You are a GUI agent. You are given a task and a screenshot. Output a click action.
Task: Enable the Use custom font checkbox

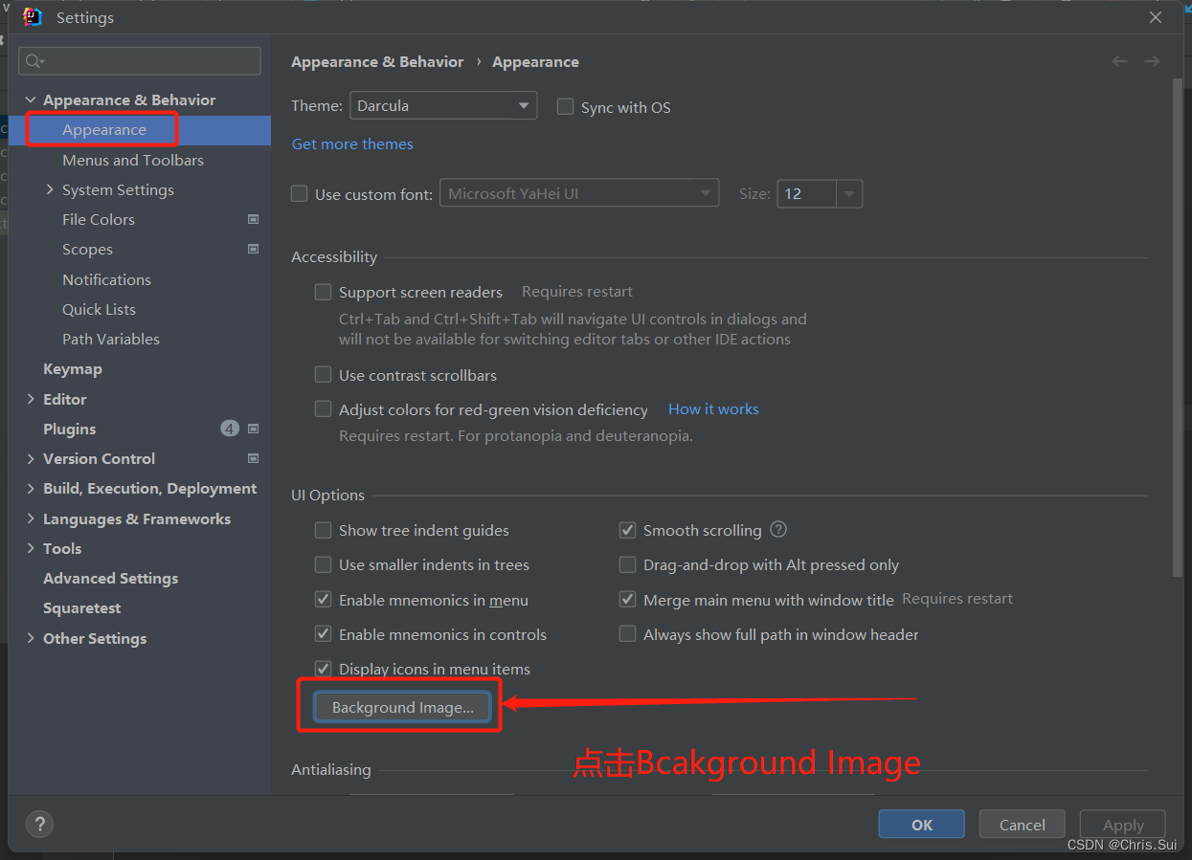tap(300, 194)
